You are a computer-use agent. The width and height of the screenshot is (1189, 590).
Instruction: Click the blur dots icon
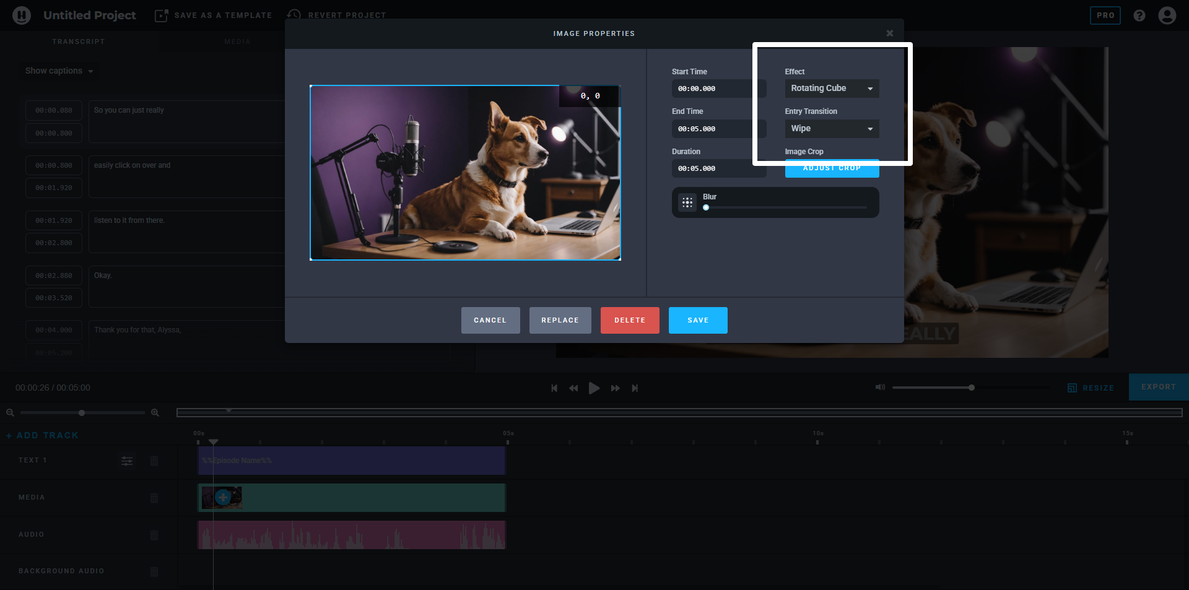pos(687,202)
